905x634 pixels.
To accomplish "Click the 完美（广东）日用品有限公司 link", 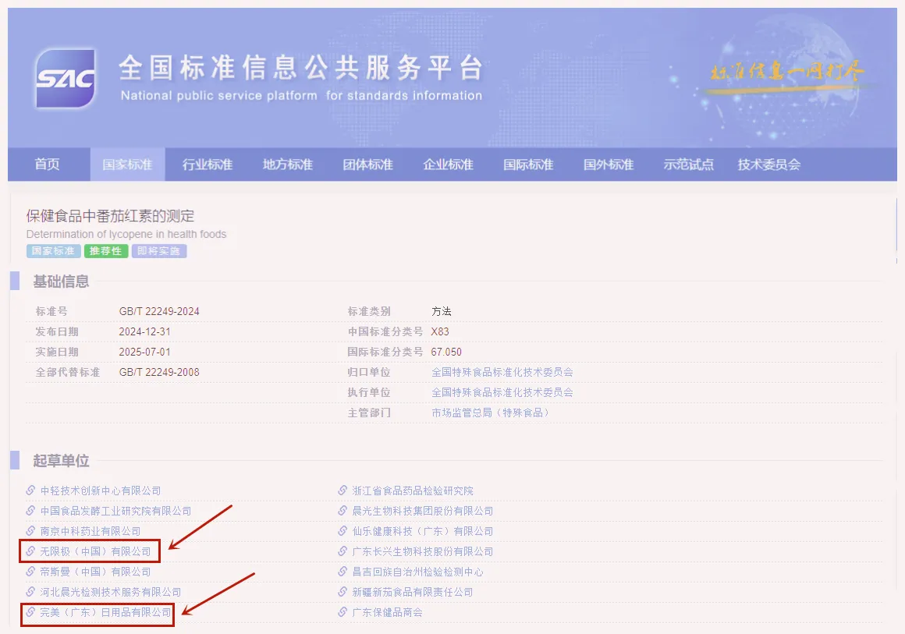I will [x=105, y=612].
